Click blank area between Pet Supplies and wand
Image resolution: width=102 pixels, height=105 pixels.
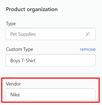coord(60,34)
